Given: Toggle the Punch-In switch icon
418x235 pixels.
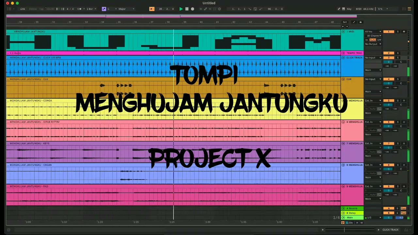Looking at the screenshot, I should click(x=250, y=9).
